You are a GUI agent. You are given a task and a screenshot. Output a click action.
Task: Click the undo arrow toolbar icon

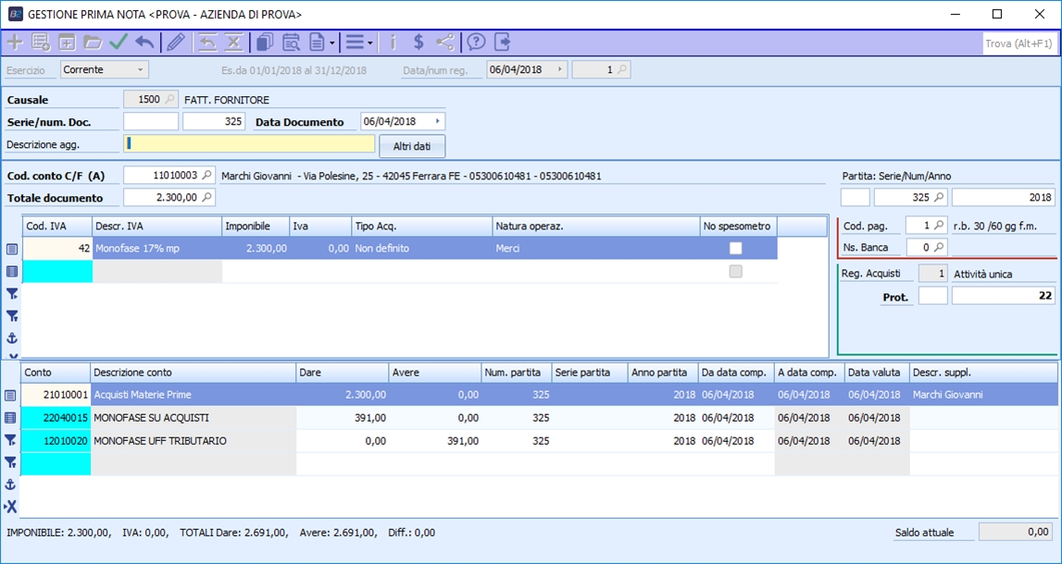pos(144,42)
